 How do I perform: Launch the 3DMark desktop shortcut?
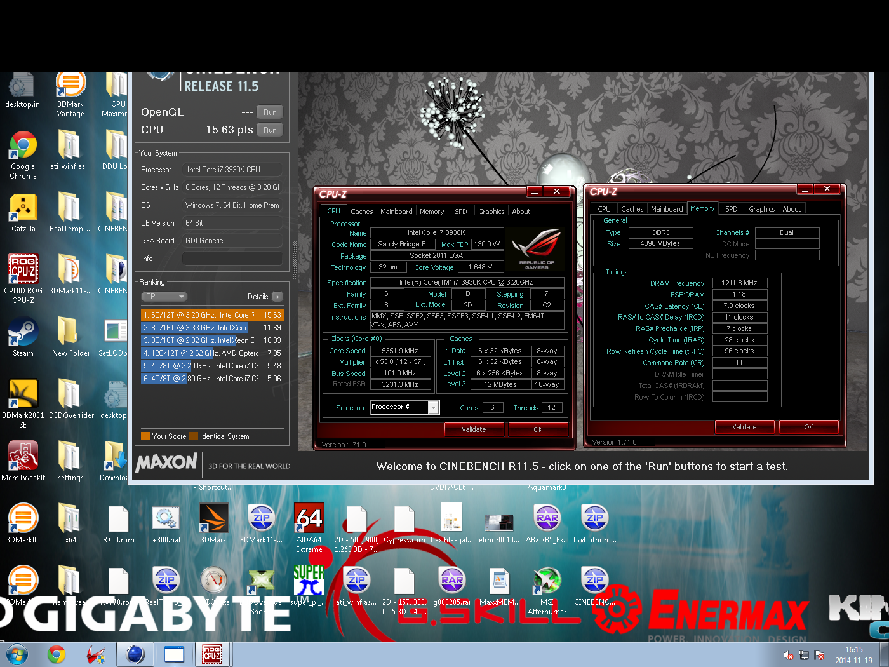[213, 523]
